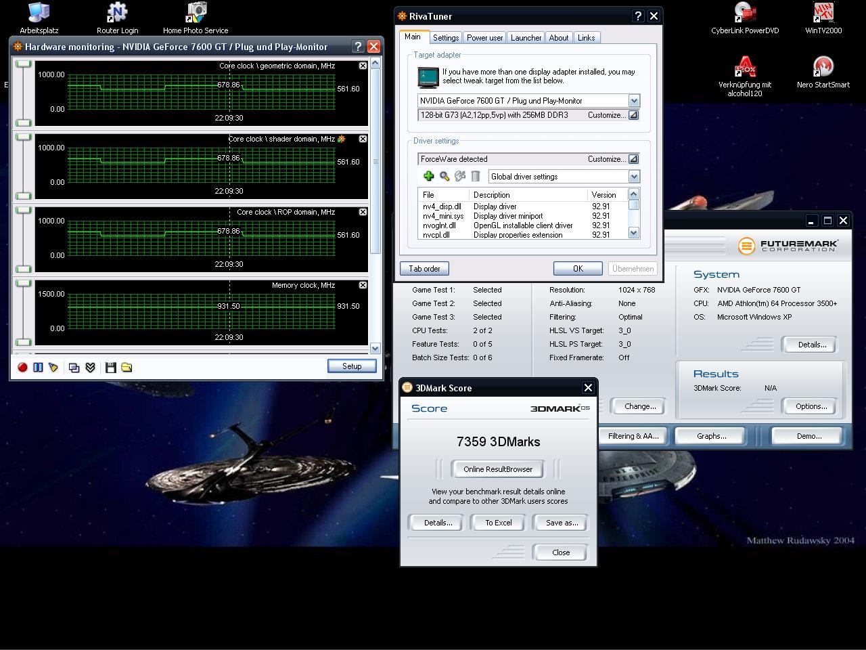Click the overlapping windows icon in monitoring toolbar

tap(74, 367)
